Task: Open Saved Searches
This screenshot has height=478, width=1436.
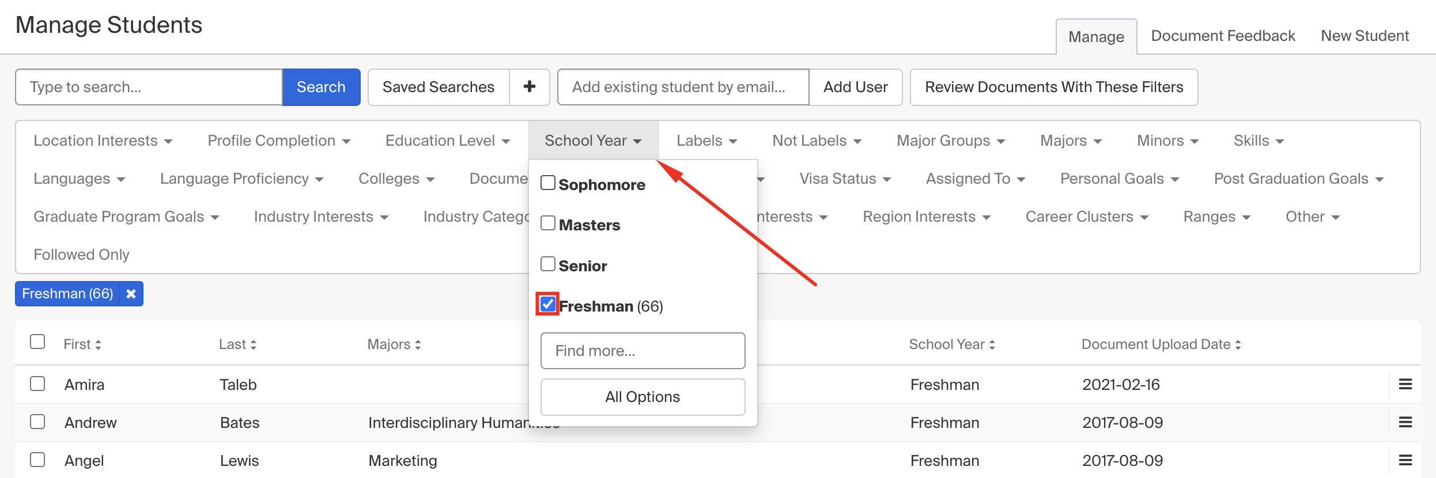Action: 439,87
